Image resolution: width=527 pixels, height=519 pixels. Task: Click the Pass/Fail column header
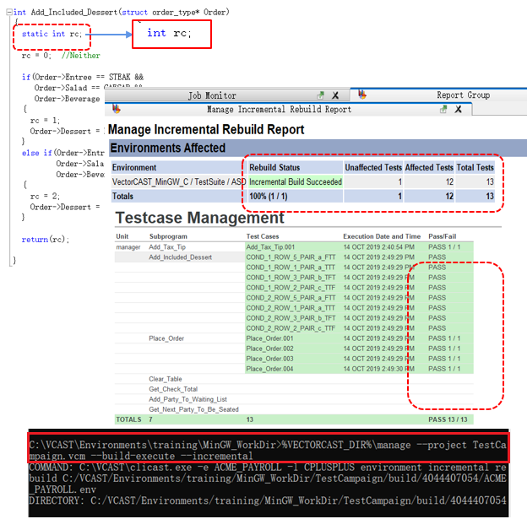click(x=442, y=236)
